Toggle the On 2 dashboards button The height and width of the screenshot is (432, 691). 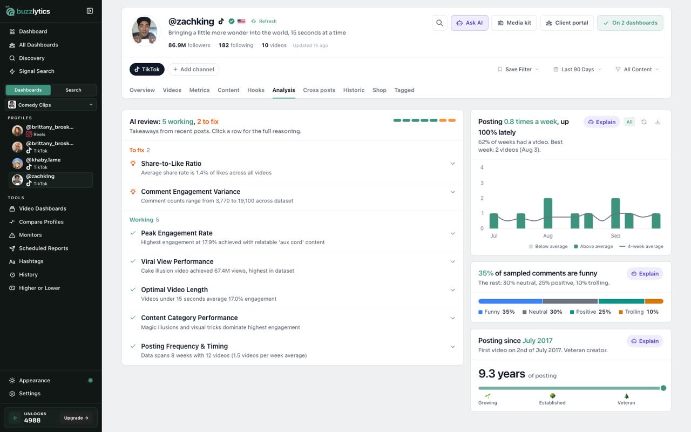point(630,23)
